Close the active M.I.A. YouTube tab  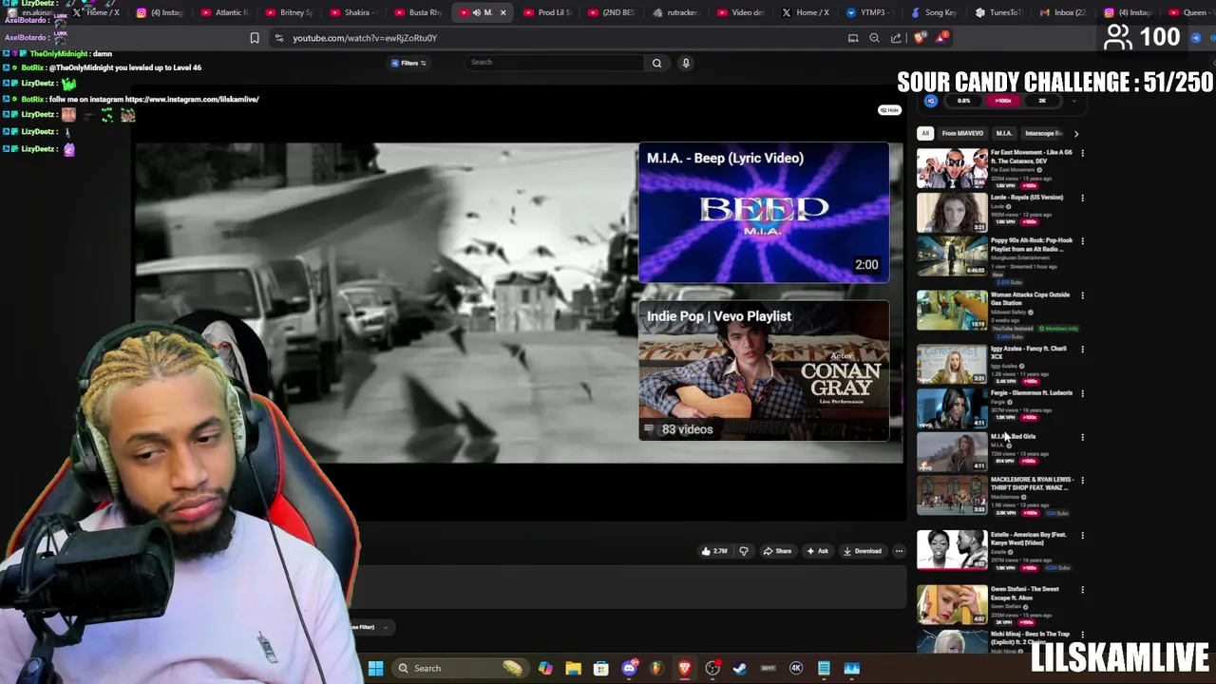pos(503,12)
